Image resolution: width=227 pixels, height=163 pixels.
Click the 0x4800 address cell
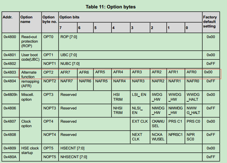[10, 37]
